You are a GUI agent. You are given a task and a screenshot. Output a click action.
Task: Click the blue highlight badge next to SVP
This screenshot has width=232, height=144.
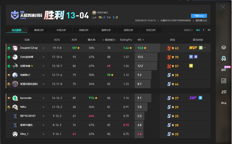coord(200,98)
